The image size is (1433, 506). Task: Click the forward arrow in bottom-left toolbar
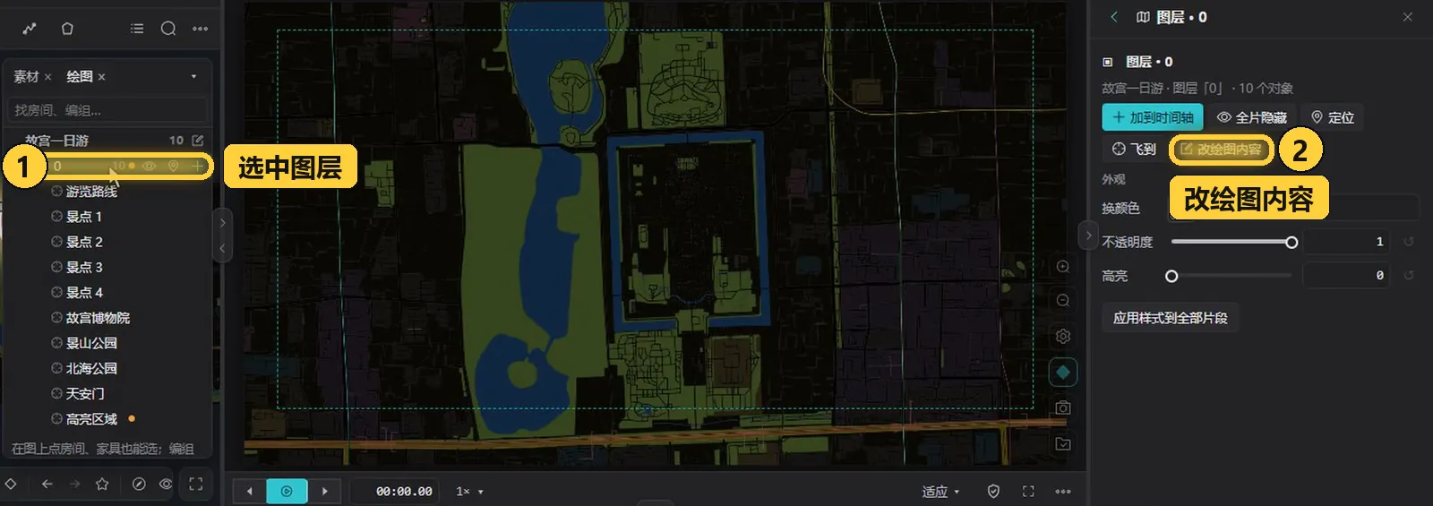(74, 484)
